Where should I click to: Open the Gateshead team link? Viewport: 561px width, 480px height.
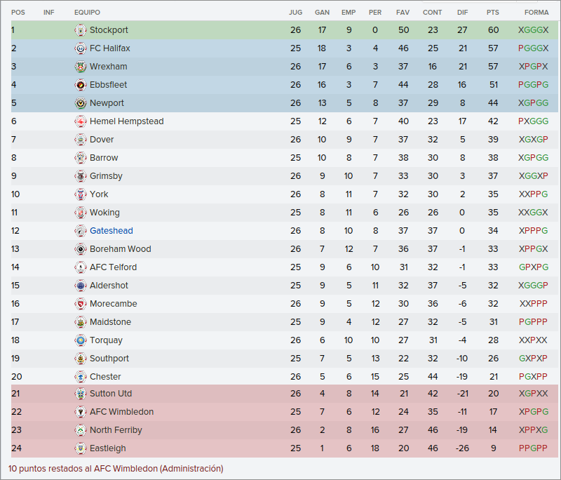(x=111, y=230)
